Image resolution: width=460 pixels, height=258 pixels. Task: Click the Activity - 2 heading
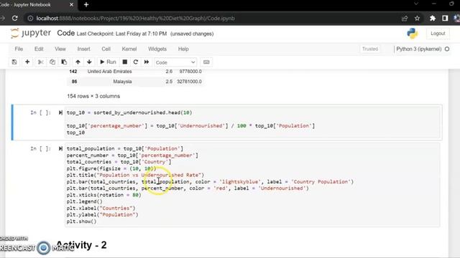pyautogui.click(x=81, y=245)
